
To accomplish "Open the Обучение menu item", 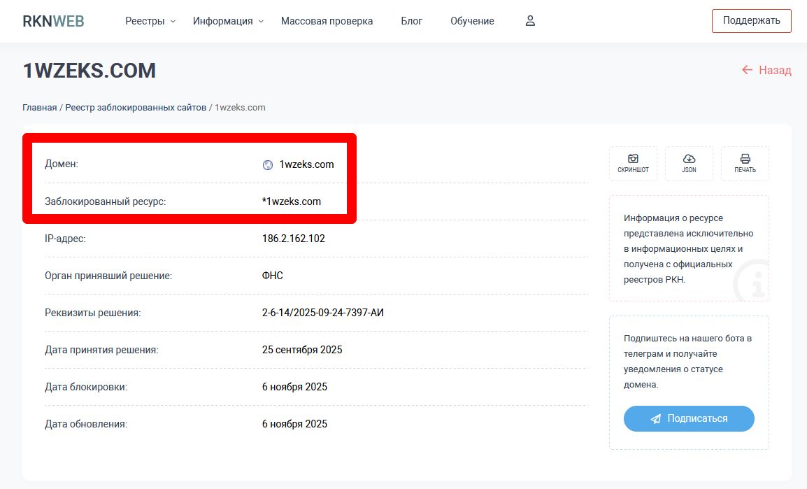I will pos(472,21).
